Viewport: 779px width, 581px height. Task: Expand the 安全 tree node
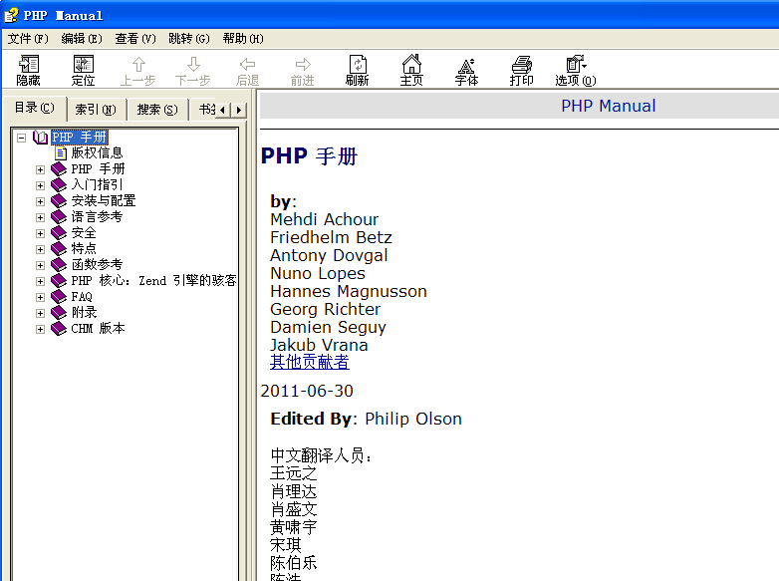(40, 233)
